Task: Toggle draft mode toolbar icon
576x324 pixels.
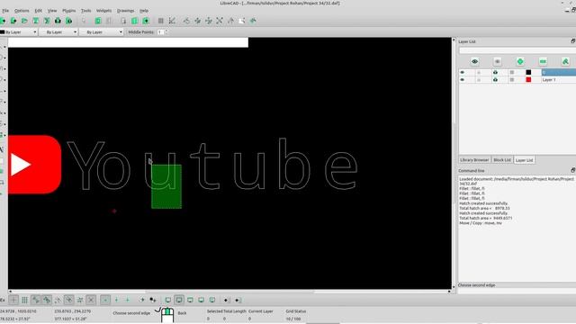Action: (x=172, y=21)
